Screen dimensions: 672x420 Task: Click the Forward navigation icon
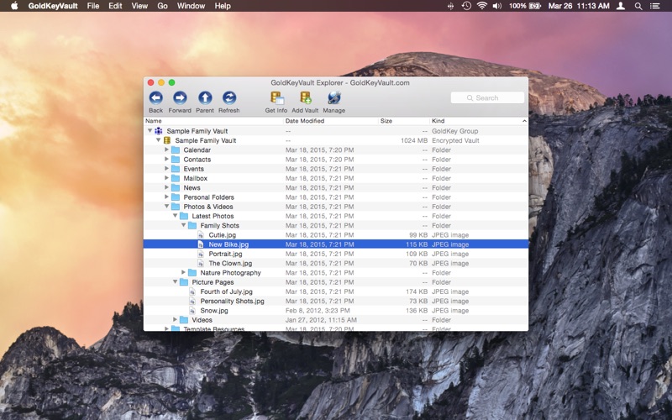pos(180,98)
